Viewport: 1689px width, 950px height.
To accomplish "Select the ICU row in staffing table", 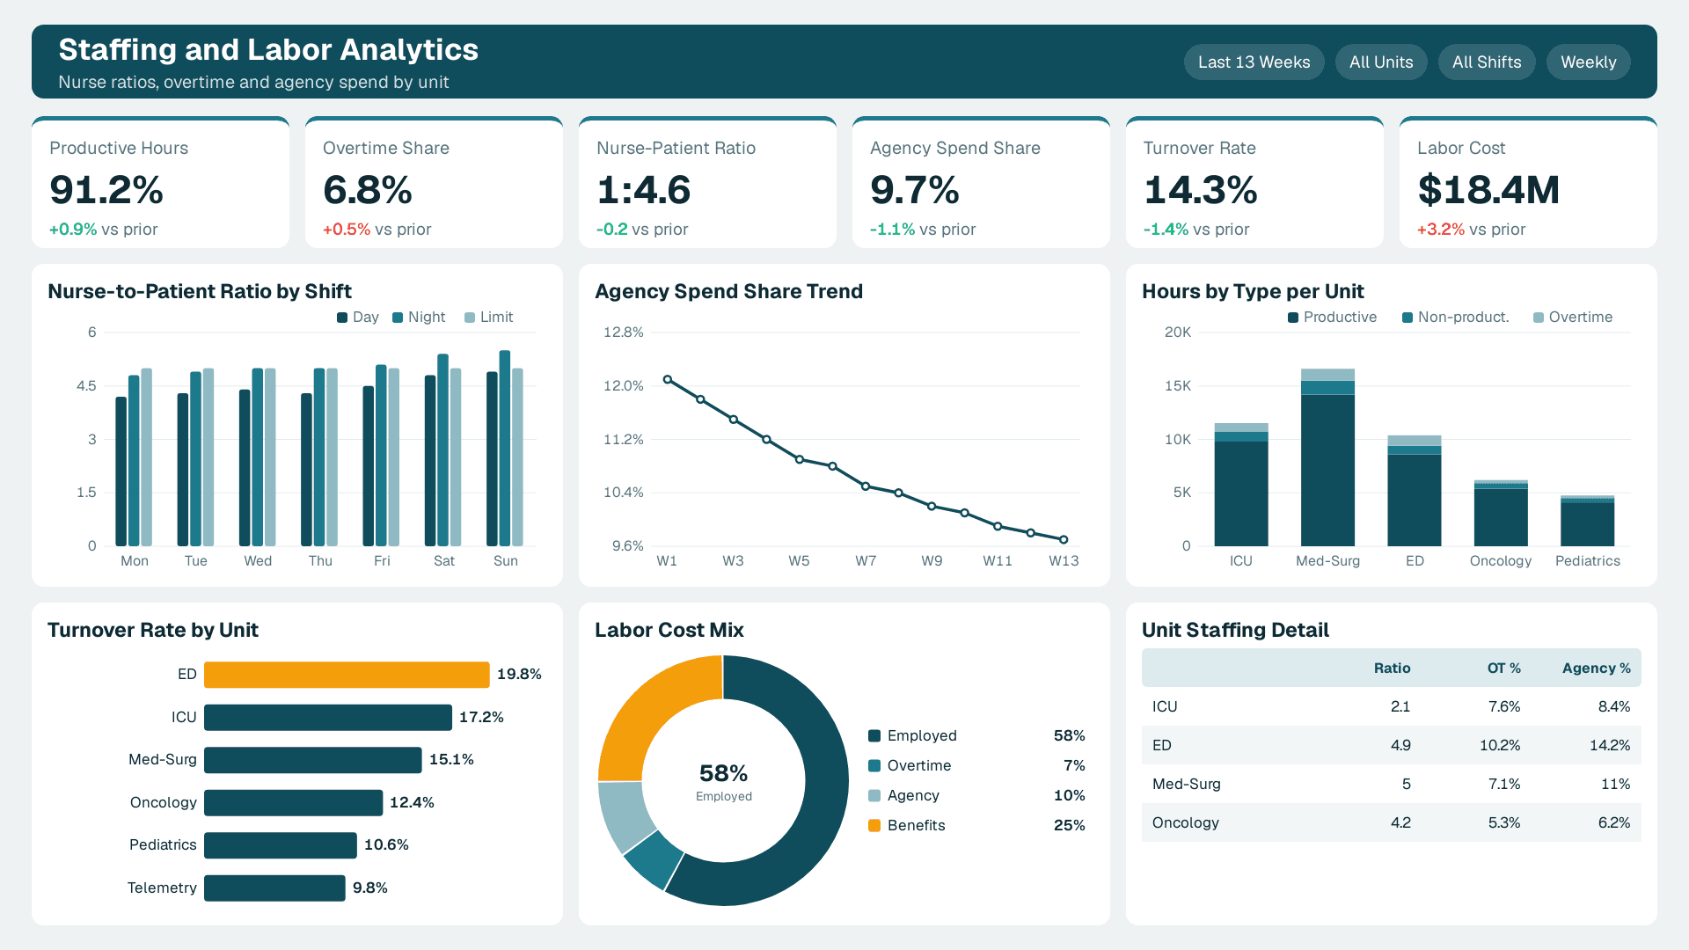I will [1391, 706].
